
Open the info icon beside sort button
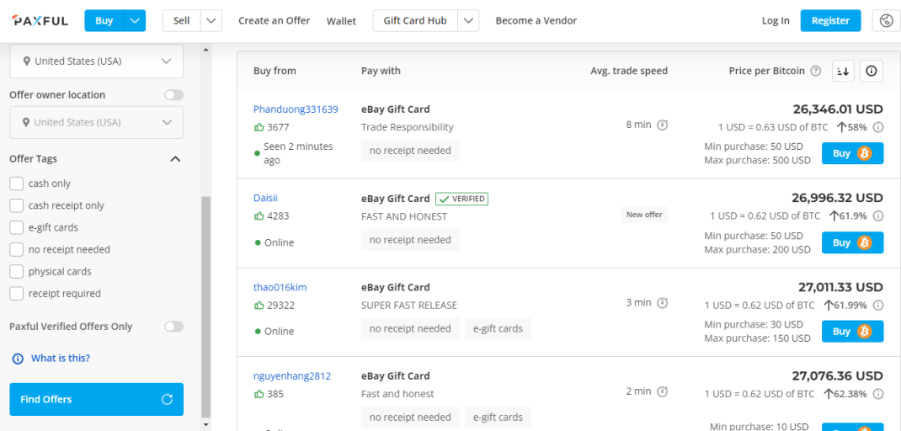[872, 71]
